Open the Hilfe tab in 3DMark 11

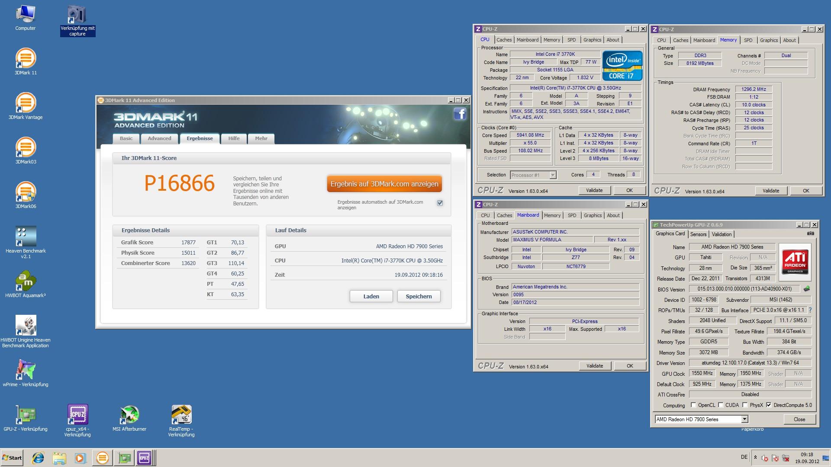click(x=234, y=138)
